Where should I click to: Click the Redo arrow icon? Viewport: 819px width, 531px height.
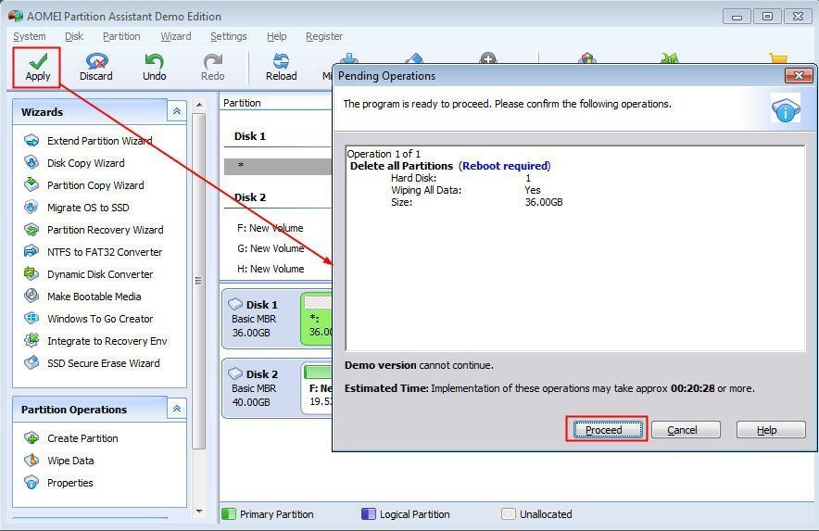tap(212, 62)
